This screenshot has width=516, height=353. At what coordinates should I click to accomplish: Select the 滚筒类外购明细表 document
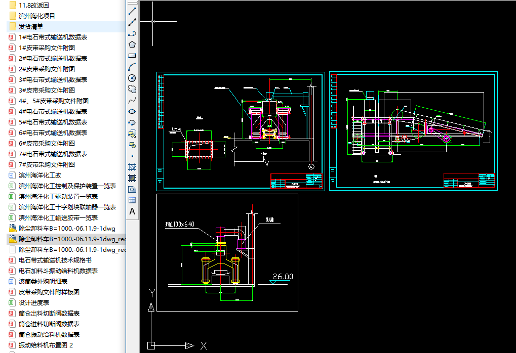43,281
